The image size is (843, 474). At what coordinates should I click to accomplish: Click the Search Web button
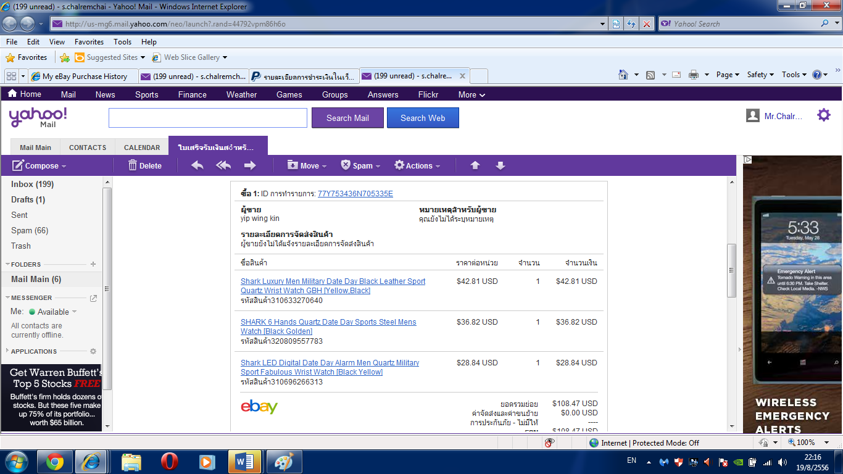point(423,118)
